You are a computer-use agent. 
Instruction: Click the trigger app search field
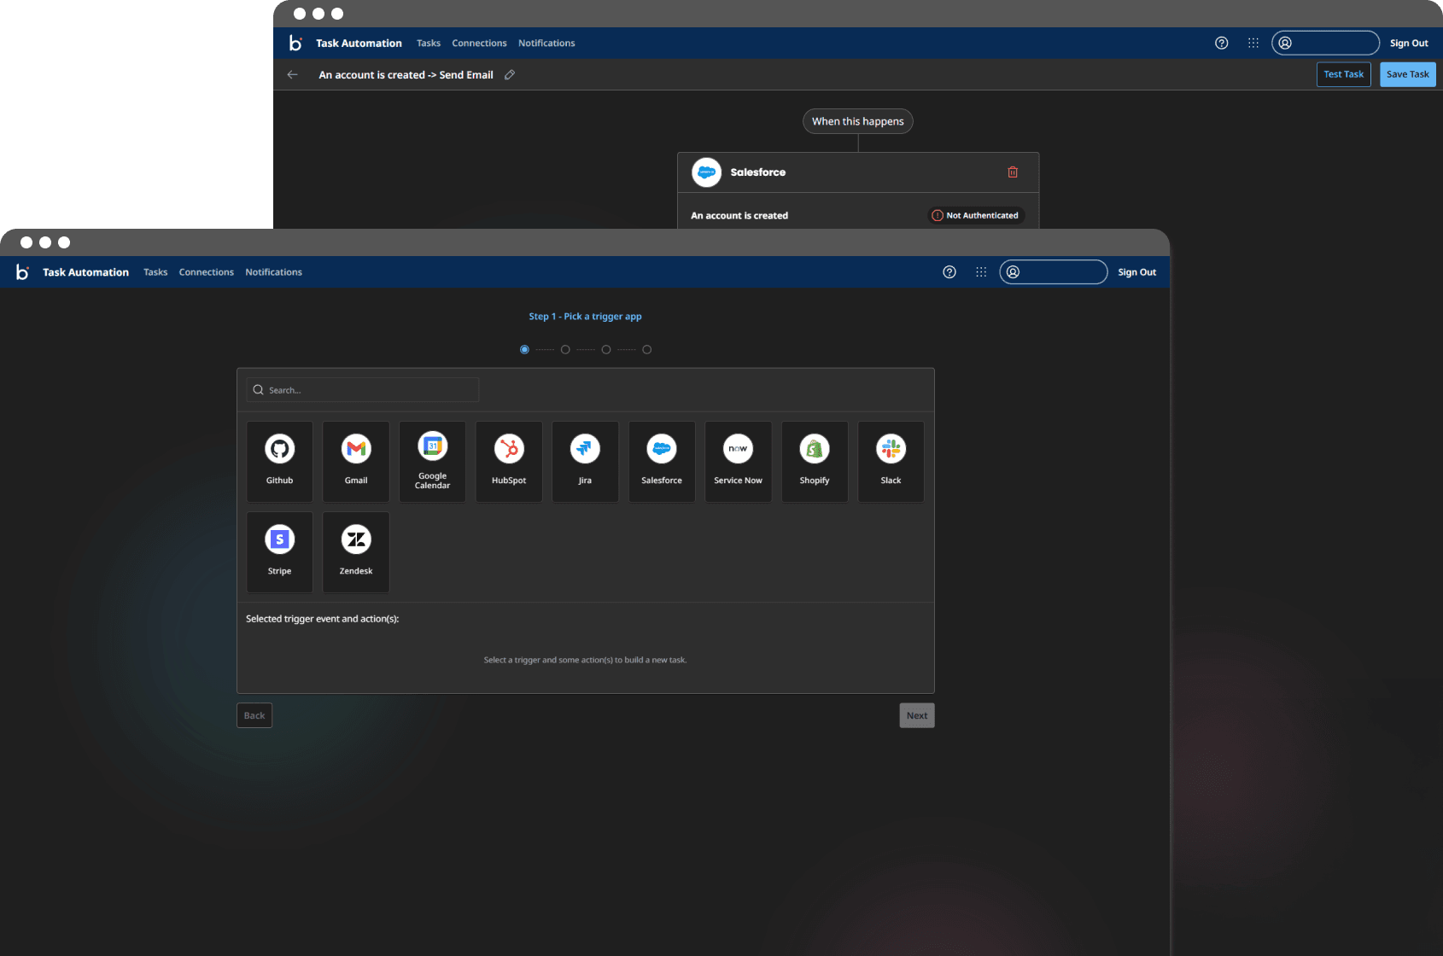(x=363, y=390)
